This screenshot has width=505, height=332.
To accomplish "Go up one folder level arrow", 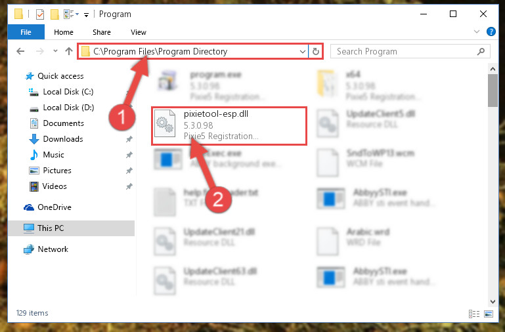I will click(x=68, y=51).
